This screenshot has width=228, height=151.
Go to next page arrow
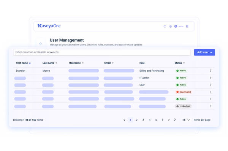click(x=175, y=120)
